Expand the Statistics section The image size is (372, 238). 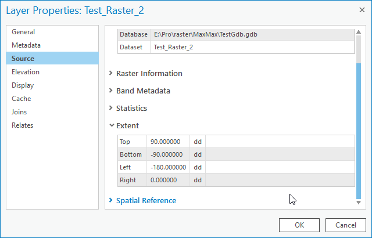[131, 109]
